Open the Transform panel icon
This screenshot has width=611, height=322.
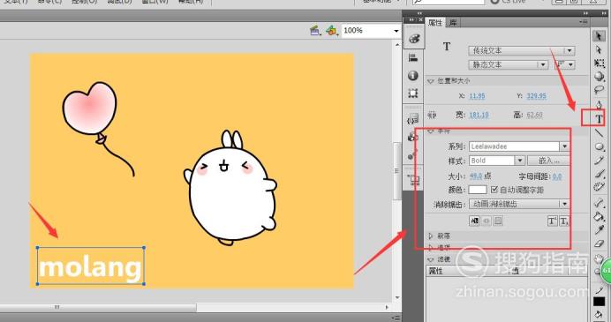(x=413, y=93)
